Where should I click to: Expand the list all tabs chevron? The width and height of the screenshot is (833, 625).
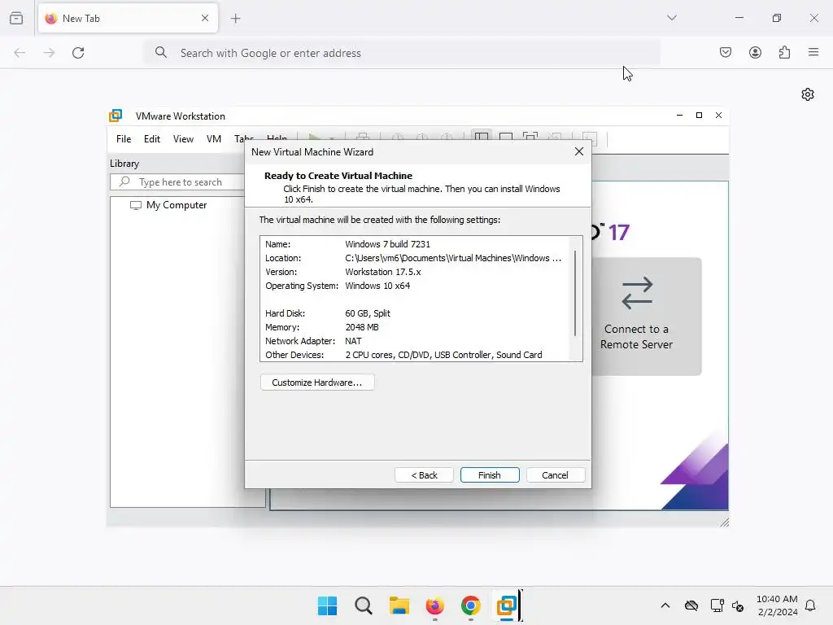(671, 18)
